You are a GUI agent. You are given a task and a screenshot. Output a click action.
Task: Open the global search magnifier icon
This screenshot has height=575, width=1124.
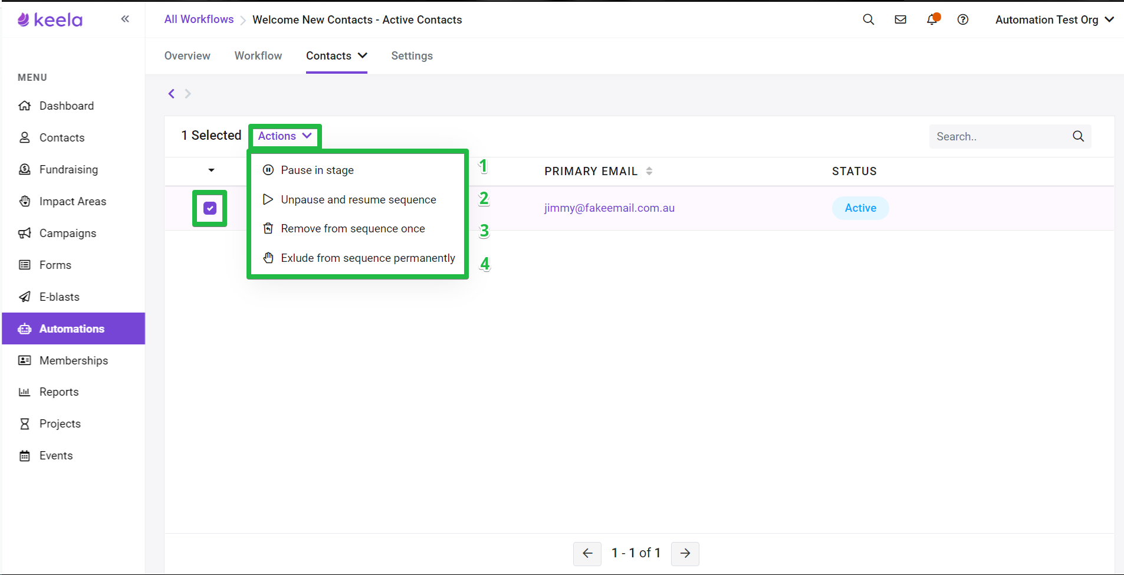(x=868, y=19)
